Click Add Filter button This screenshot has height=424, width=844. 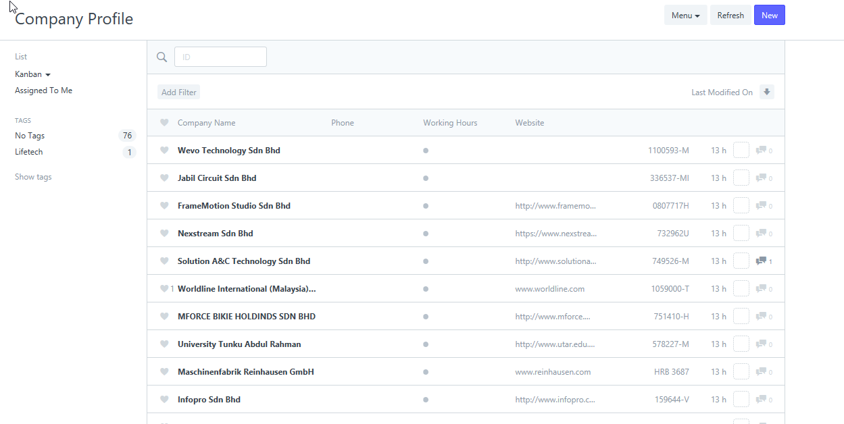pyautogui.click(x=179, y=92)
